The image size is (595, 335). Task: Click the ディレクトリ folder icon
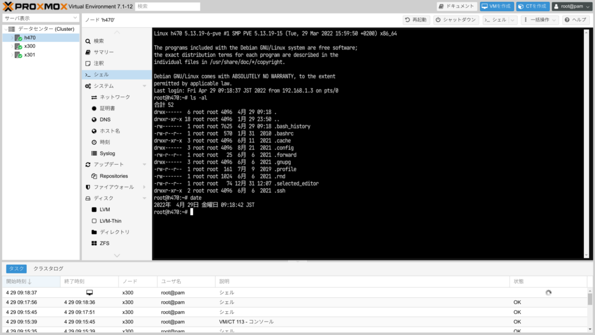coord(94,232)
